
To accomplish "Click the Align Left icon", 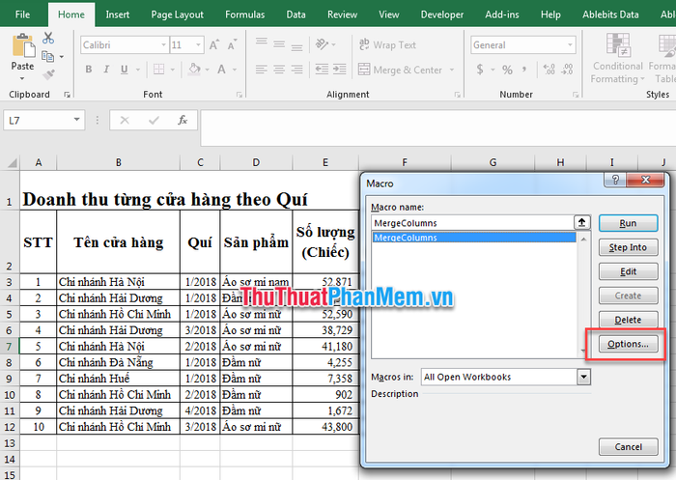I will [x=262, y=69].
